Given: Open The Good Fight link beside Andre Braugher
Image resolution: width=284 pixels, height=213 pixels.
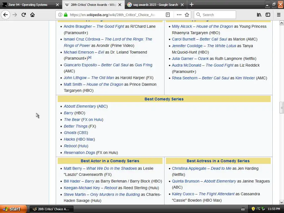Looking at the screenshot, I should tap(110, 26).
